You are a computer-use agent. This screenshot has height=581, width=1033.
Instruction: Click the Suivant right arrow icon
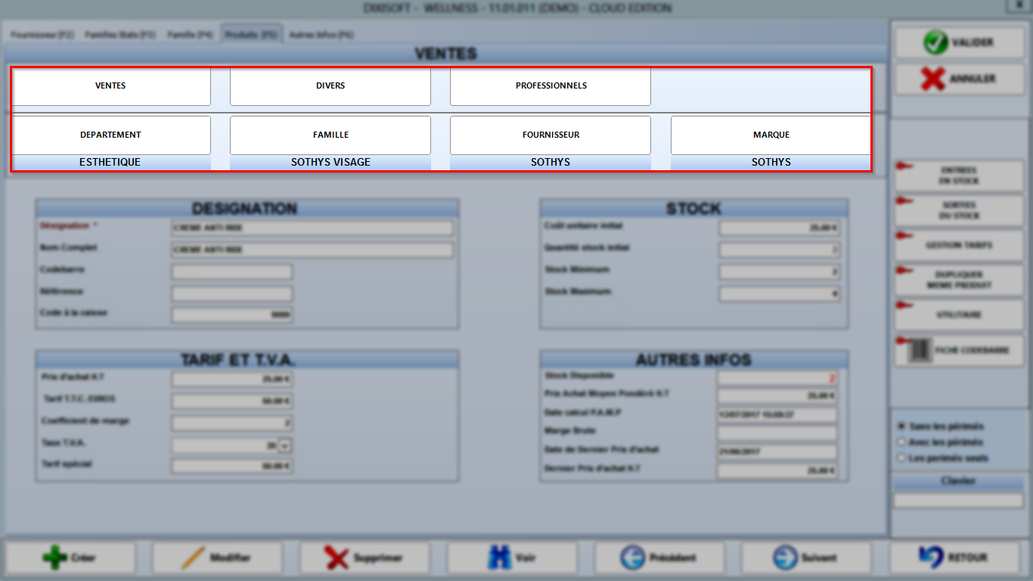[785, 558]
